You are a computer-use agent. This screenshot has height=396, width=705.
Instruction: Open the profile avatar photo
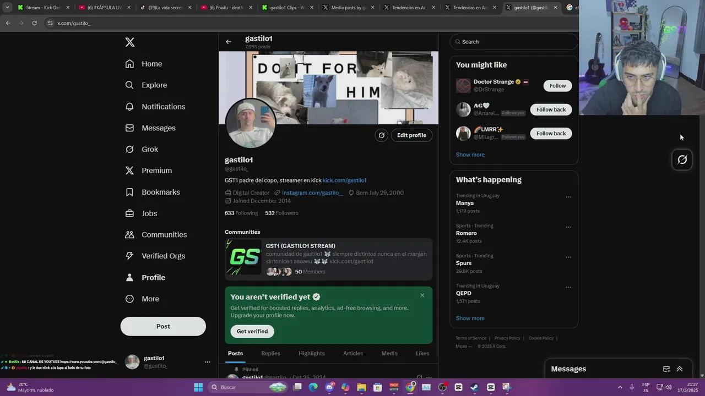pos(251,123)
